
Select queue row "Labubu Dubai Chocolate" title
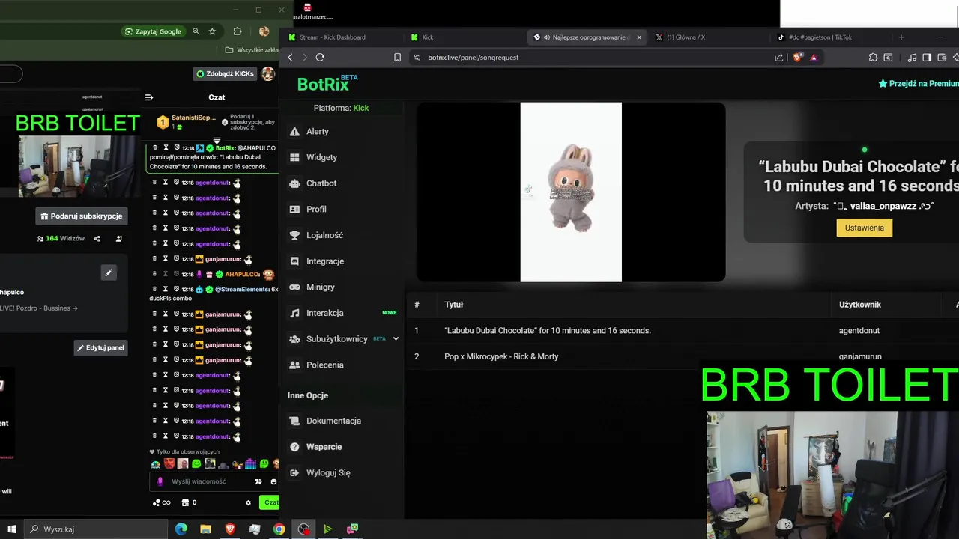(548, 331)
